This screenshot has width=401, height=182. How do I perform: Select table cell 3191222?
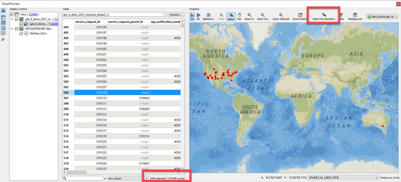91,152
